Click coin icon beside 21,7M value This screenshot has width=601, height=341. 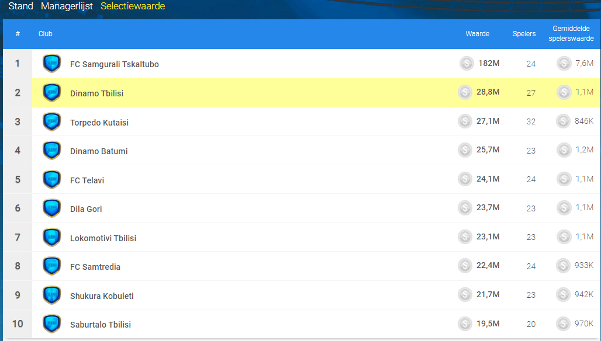click(465, 294)
